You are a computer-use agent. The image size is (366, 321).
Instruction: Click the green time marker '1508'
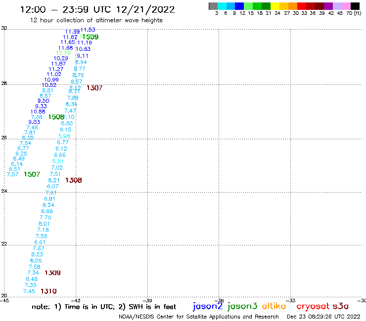click(56, 117)
